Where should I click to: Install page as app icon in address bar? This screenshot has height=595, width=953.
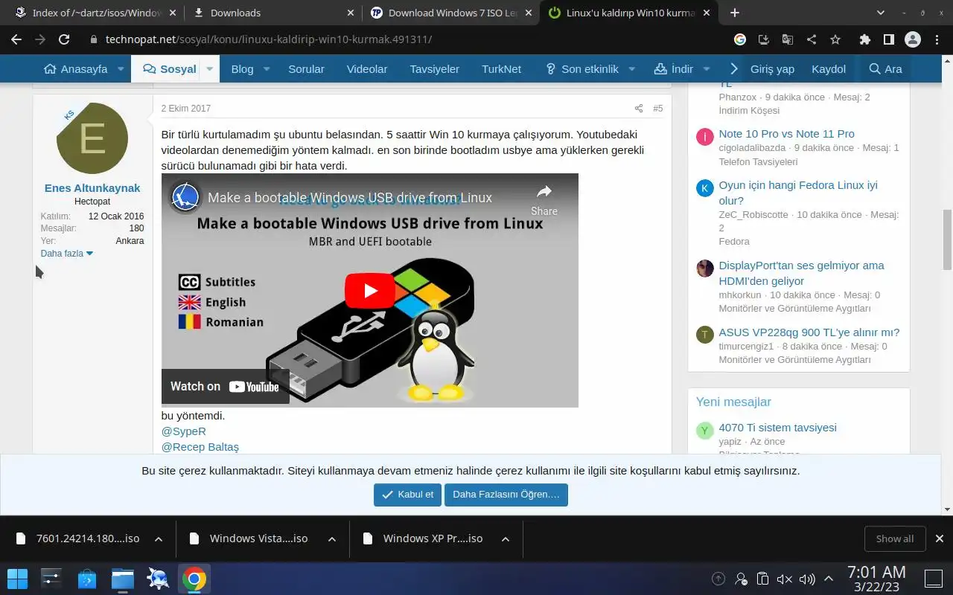[x=764, y=39]
